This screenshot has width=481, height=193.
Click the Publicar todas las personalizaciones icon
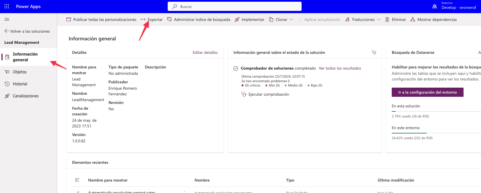tap(69, 19)
